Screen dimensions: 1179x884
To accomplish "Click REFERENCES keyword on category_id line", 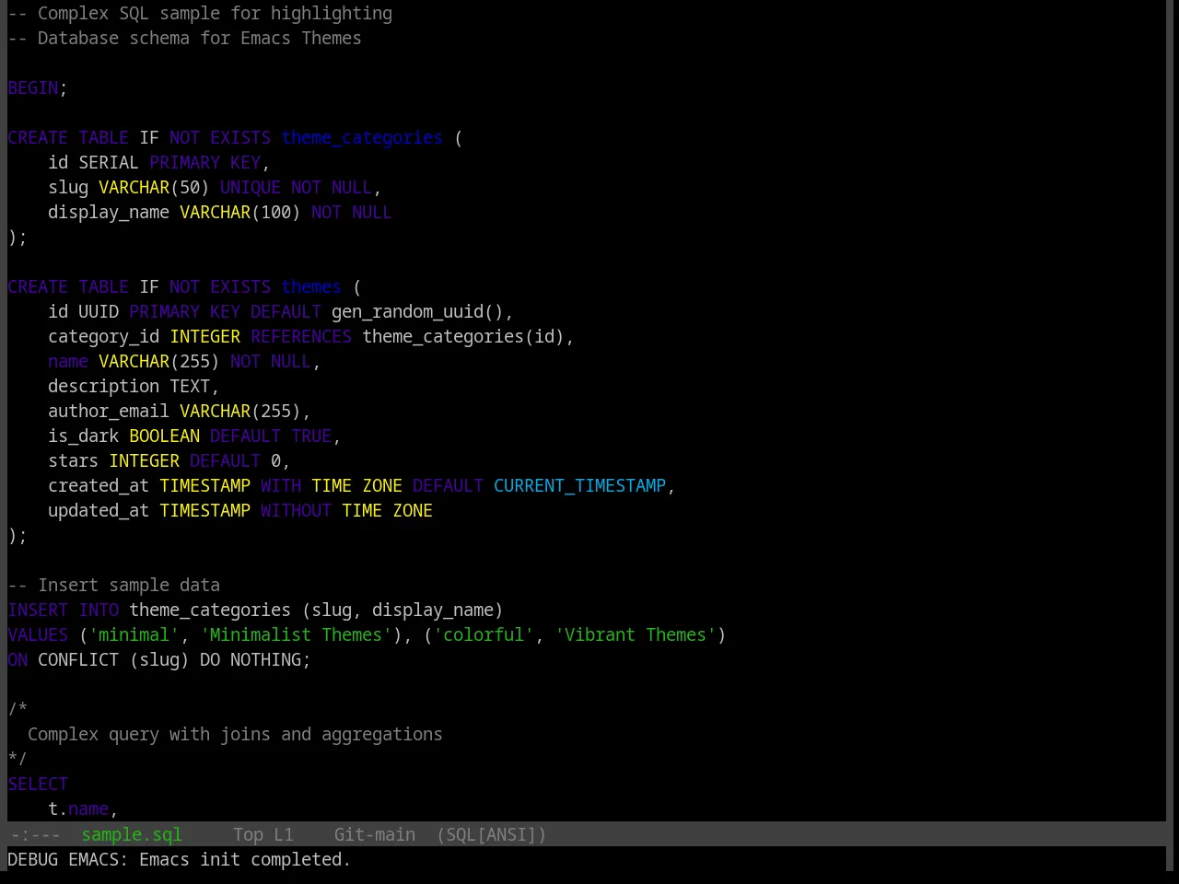I will click(301, 336).
